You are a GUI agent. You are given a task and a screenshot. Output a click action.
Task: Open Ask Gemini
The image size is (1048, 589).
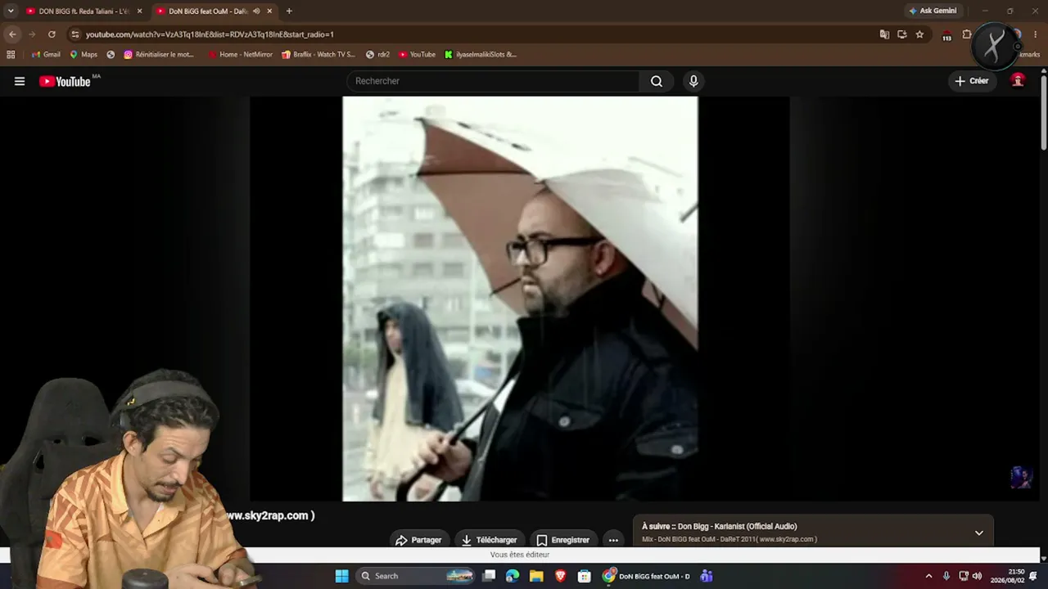click(x=933, y=11)
